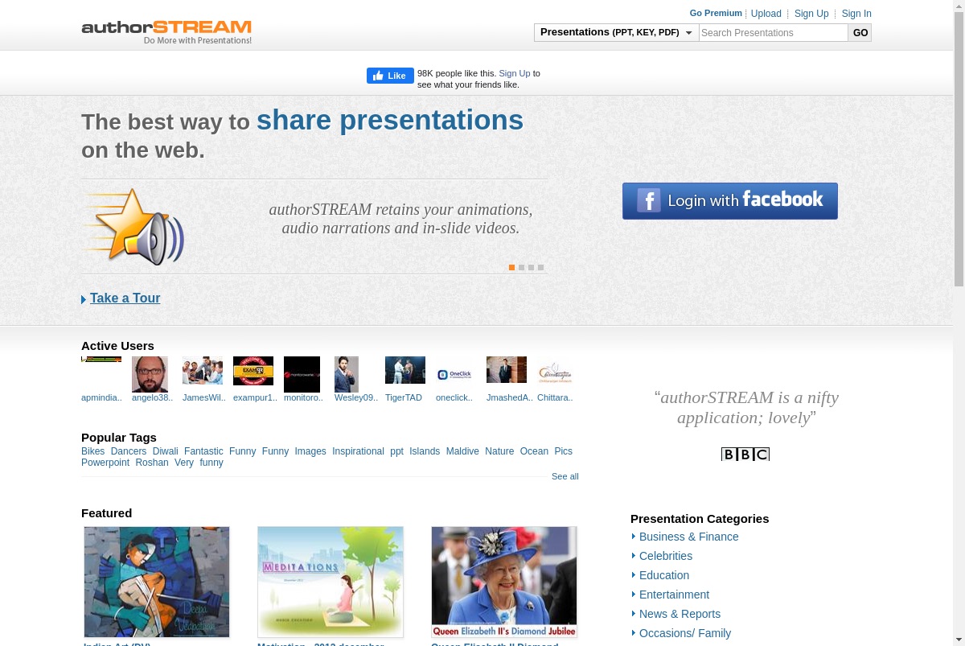Open oneclick user avatar
The image size is (965, 646).
coord(454,374)
